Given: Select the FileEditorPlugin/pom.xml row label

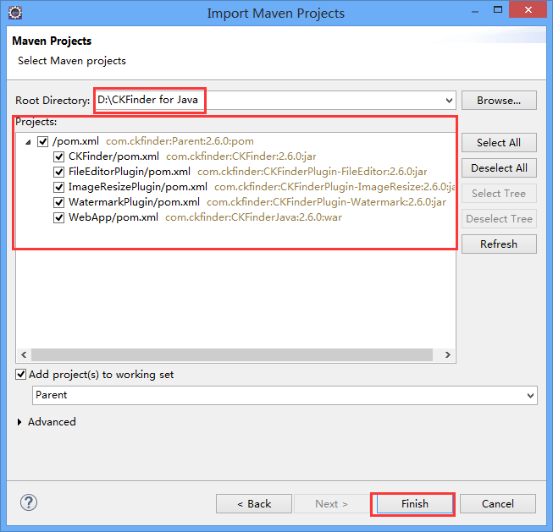Looking at the screenshot, I should click(x=130, y=172).
